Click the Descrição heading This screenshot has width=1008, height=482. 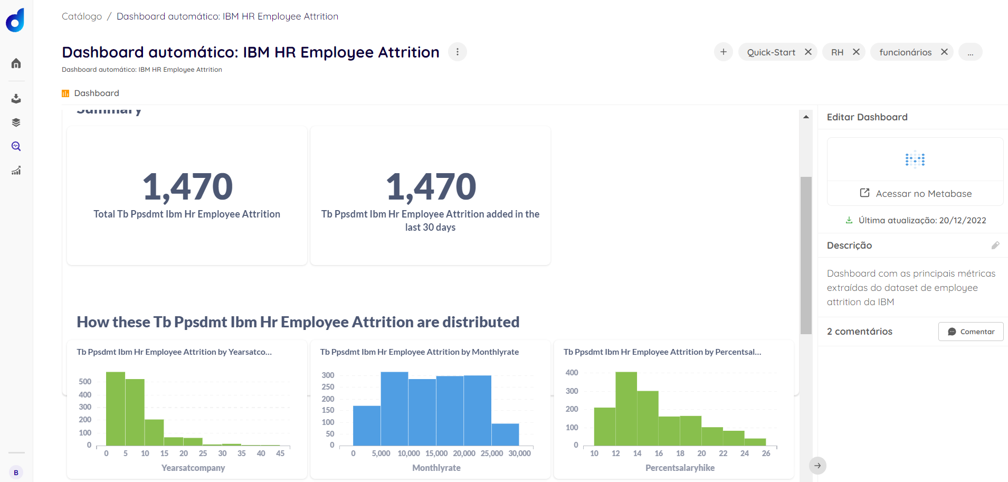[849, 245]
